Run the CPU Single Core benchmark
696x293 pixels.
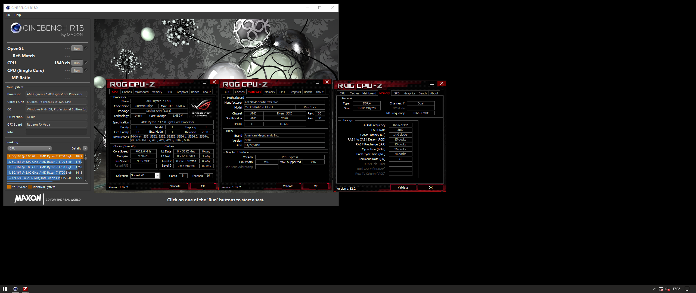tap(77, 71)
